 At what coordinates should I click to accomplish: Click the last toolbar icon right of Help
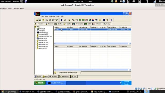(112, 20)
